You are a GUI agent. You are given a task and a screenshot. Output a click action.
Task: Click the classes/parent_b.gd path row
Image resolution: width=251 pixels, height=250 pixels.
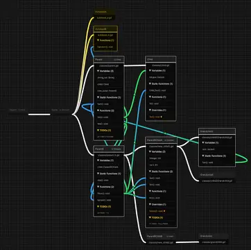click(109, 155)
